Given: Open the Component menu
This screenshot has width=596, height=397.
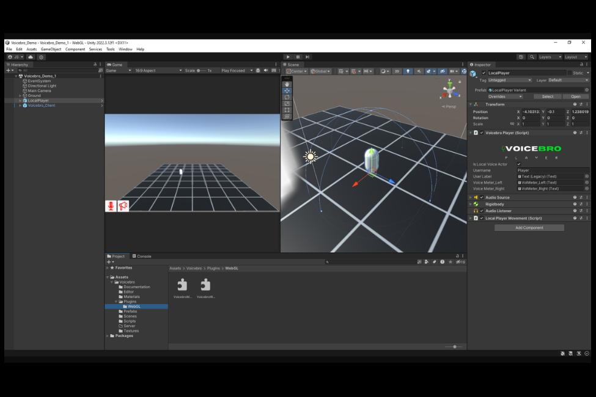Looking at the screenshot, I should click(75, 49).
